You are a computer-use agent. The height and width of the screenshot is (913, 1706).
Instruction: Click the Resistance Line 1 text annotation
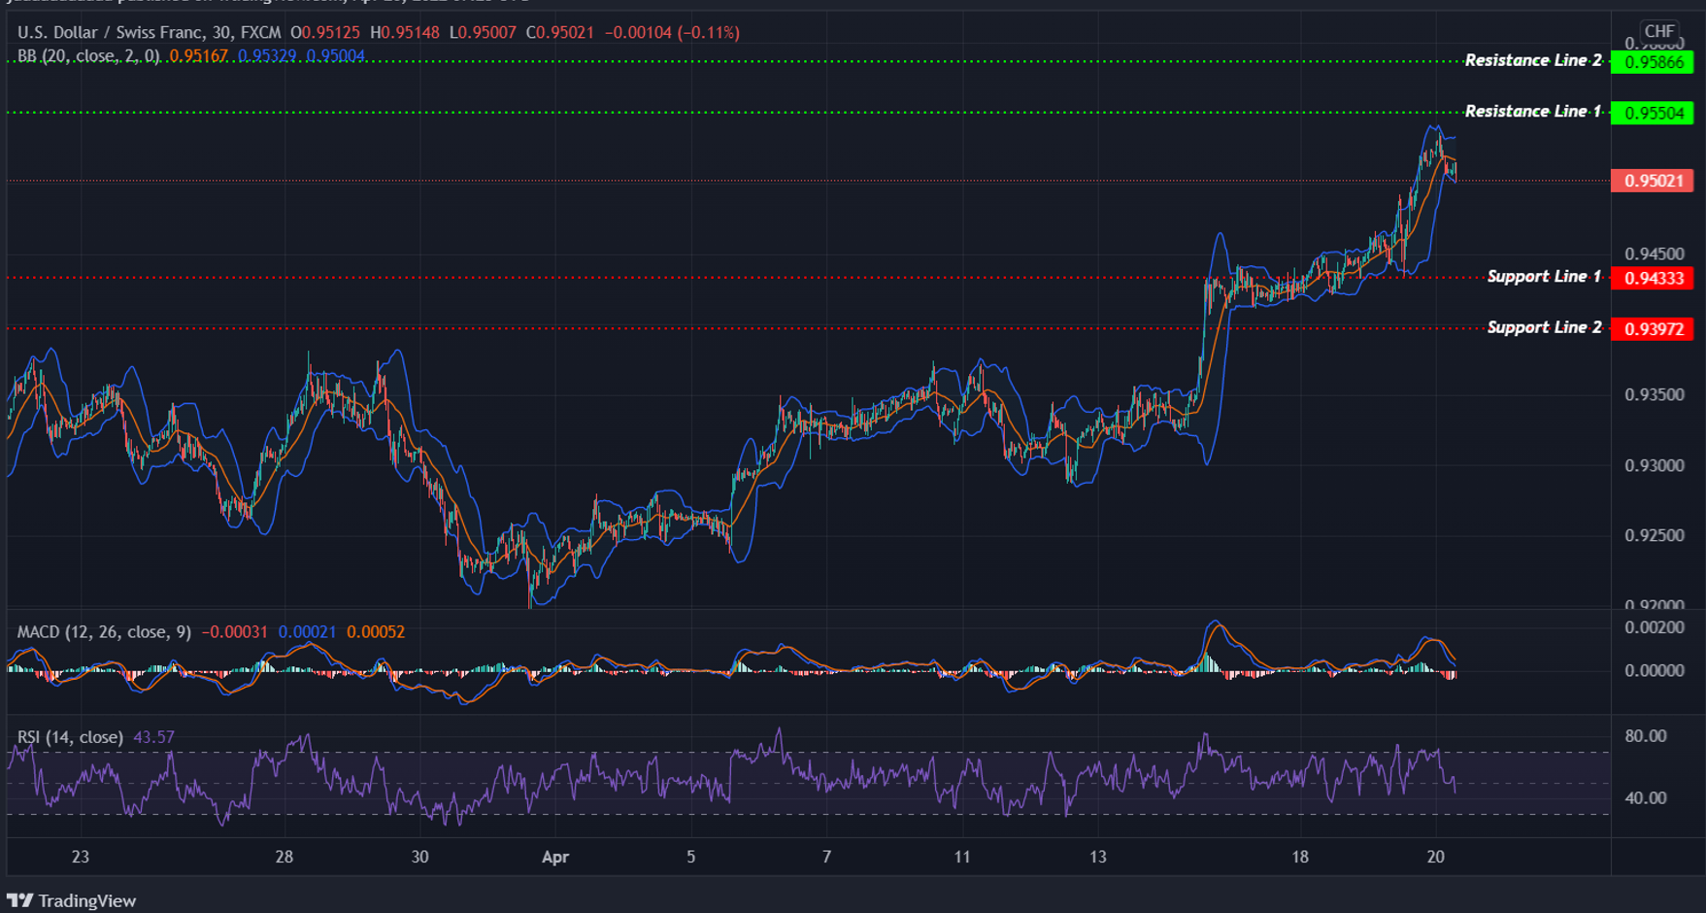point(1530,112)
